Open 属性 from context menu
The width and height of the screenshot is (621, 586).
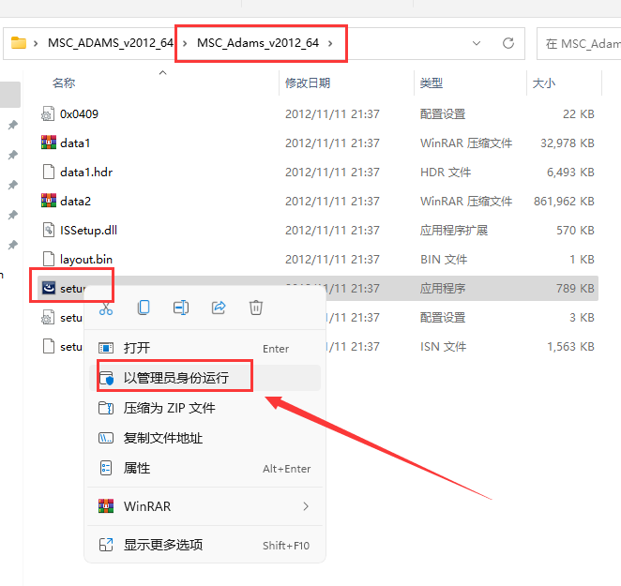coord(204,468)
